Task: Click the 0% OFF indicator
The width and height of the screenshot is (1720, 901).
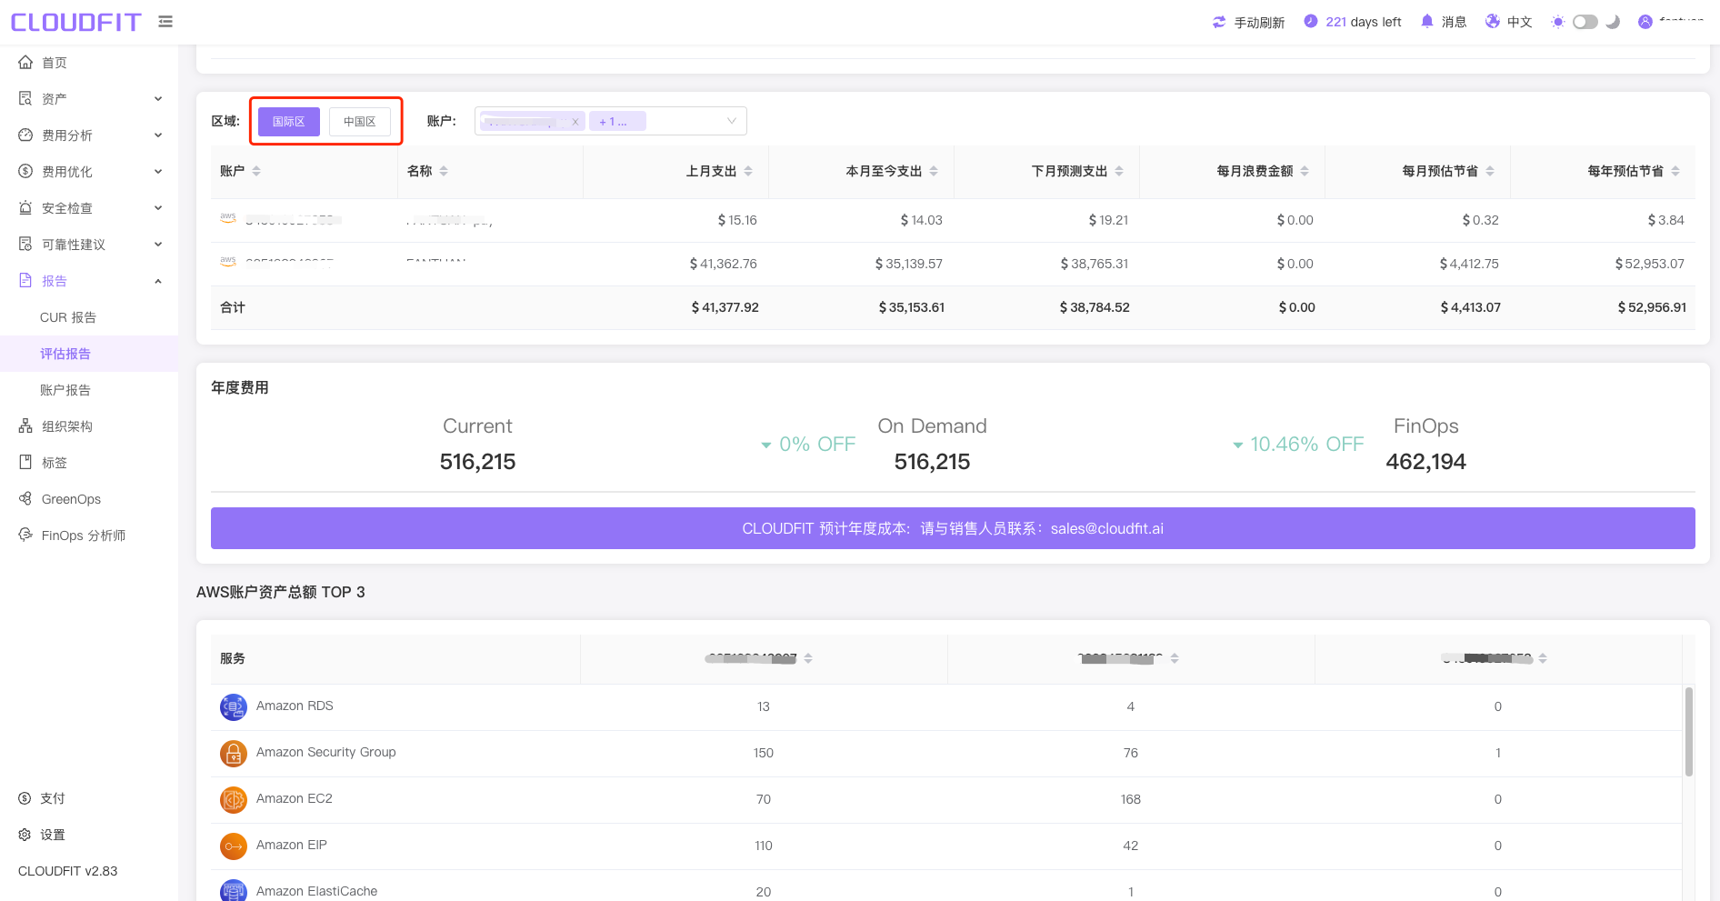Action: click(809, 445)
